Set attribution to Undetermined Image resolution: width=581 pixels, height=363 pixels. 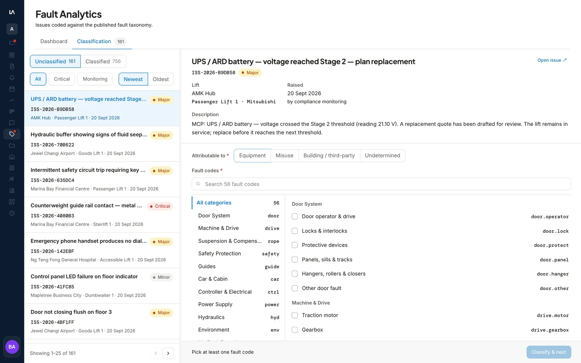(382, 155)
